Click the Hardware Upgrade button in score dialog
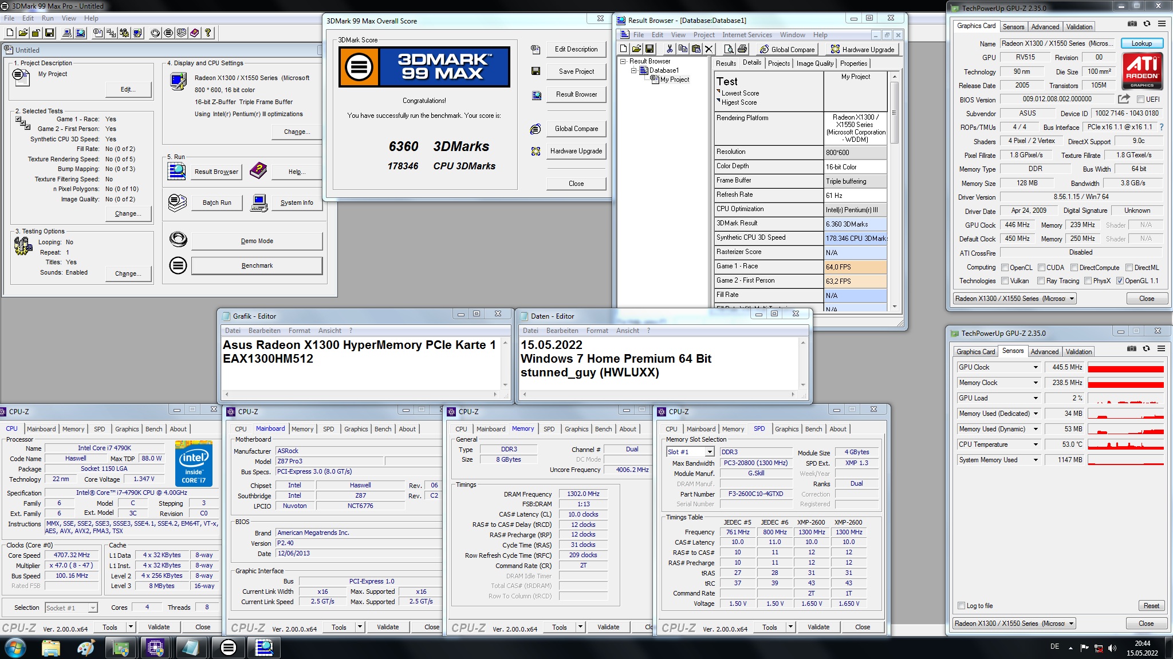This screenshot has height=659, width=1173. tap(576, 151)
